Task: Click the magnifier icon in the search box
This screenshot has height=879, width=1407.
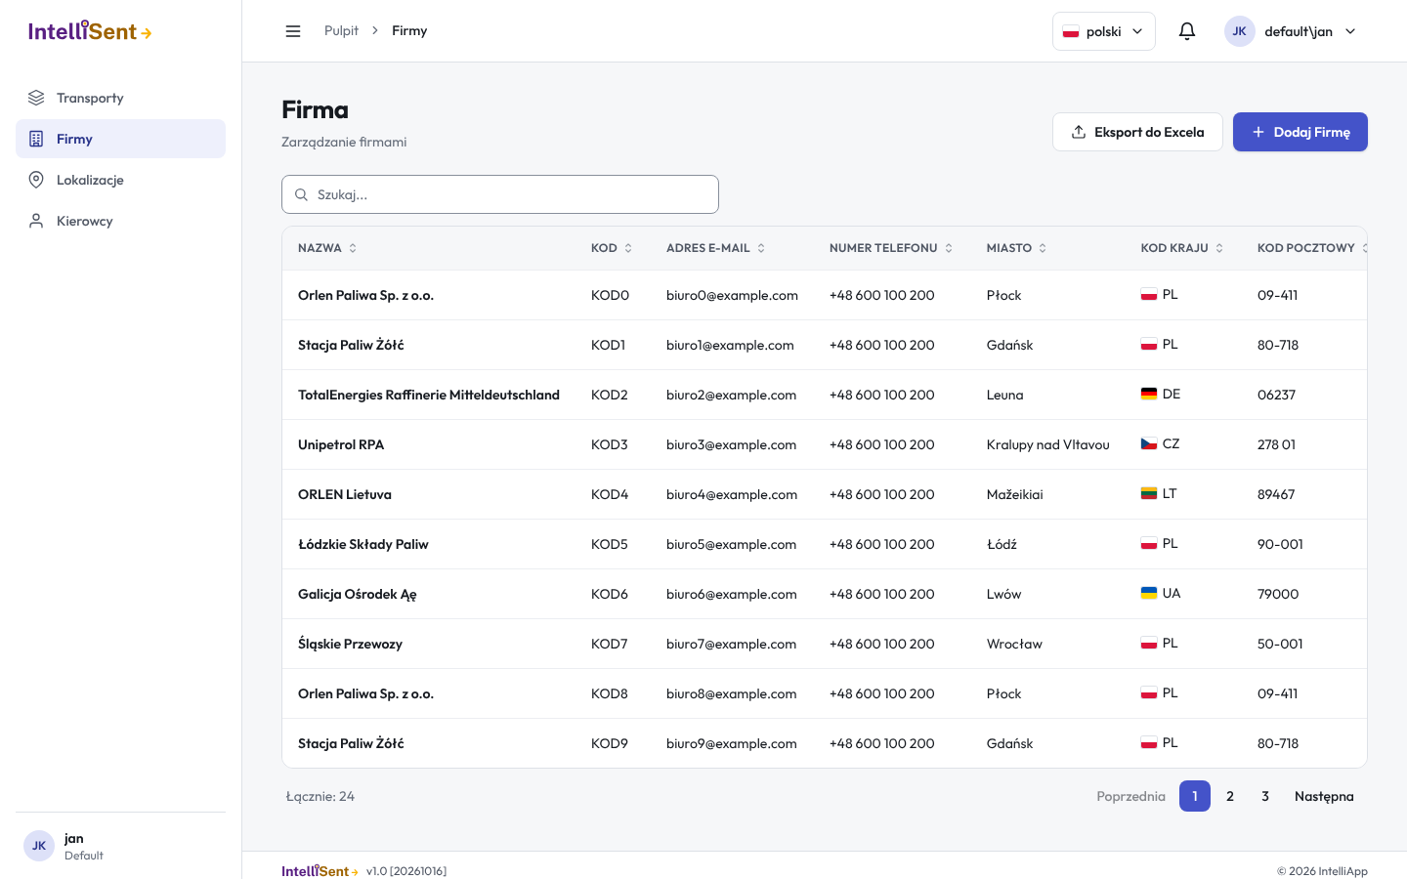Action: [302, 194]
